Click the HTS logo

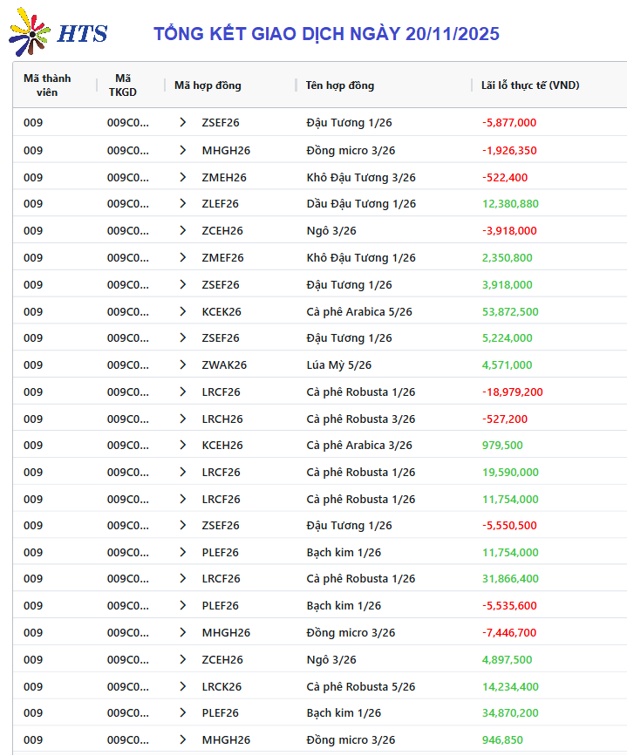click(x=58, y=33)
